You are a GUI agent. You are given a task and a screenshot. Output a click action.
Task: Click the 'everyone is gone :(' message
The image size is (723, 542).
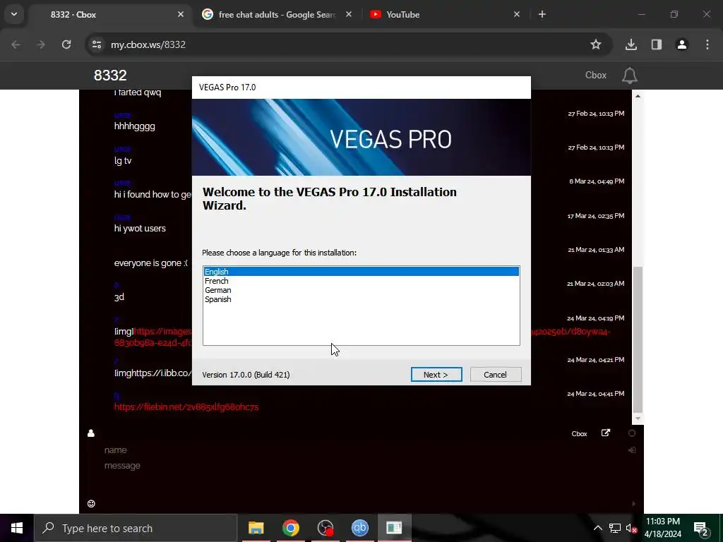tap(151, 263)
